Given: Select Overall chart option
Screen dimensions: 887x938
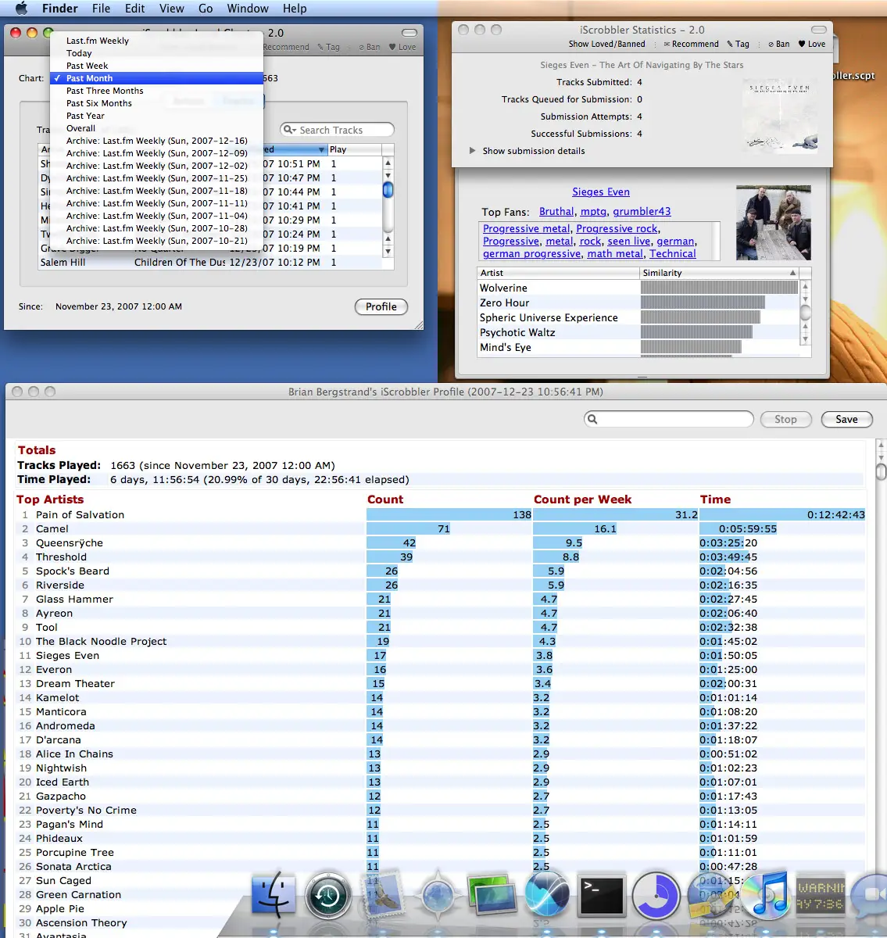Looking at the screenshot, I should [156, 128].
